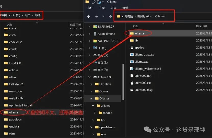This screenshot has height=138, width=212.
Task: Select .quokka folder in left window
Action: pyautogui.click(x=12, y=126)
